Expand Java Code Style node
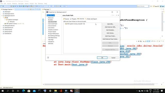This screenshot has height=93, width=165. click(47, 24)
